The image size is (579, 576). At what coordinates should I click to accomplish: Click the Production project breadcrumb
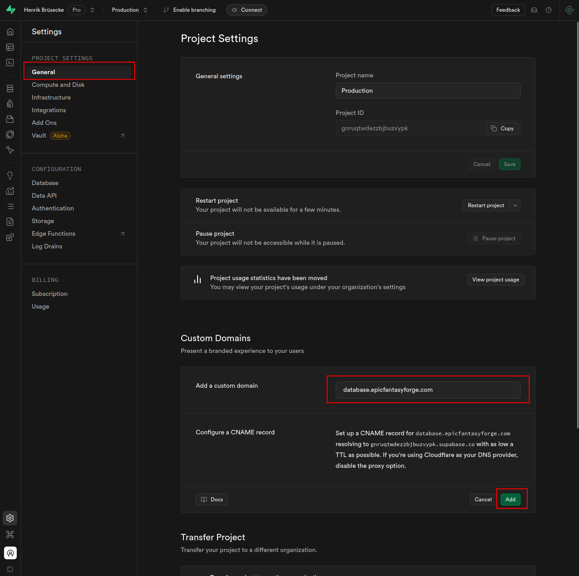point(125,10)
